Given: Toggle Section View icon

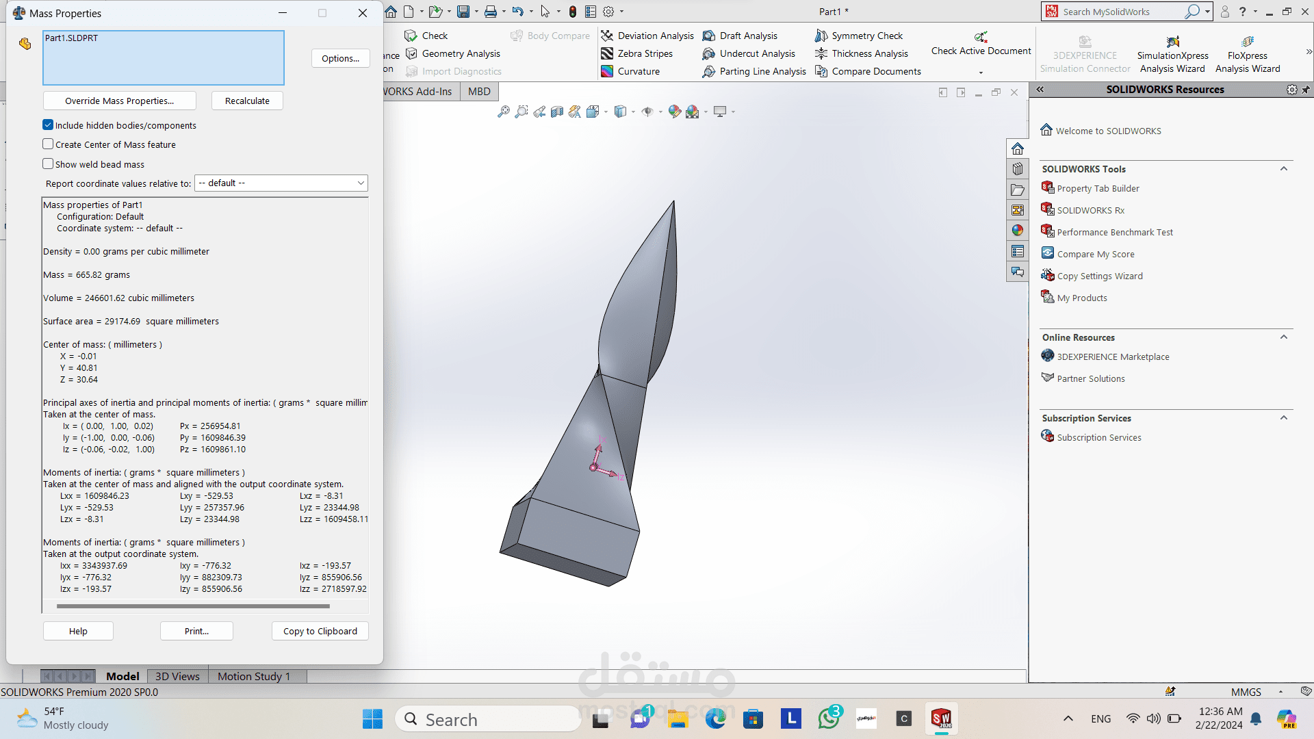Looking at the screenshot, I should tap(557, 112).
